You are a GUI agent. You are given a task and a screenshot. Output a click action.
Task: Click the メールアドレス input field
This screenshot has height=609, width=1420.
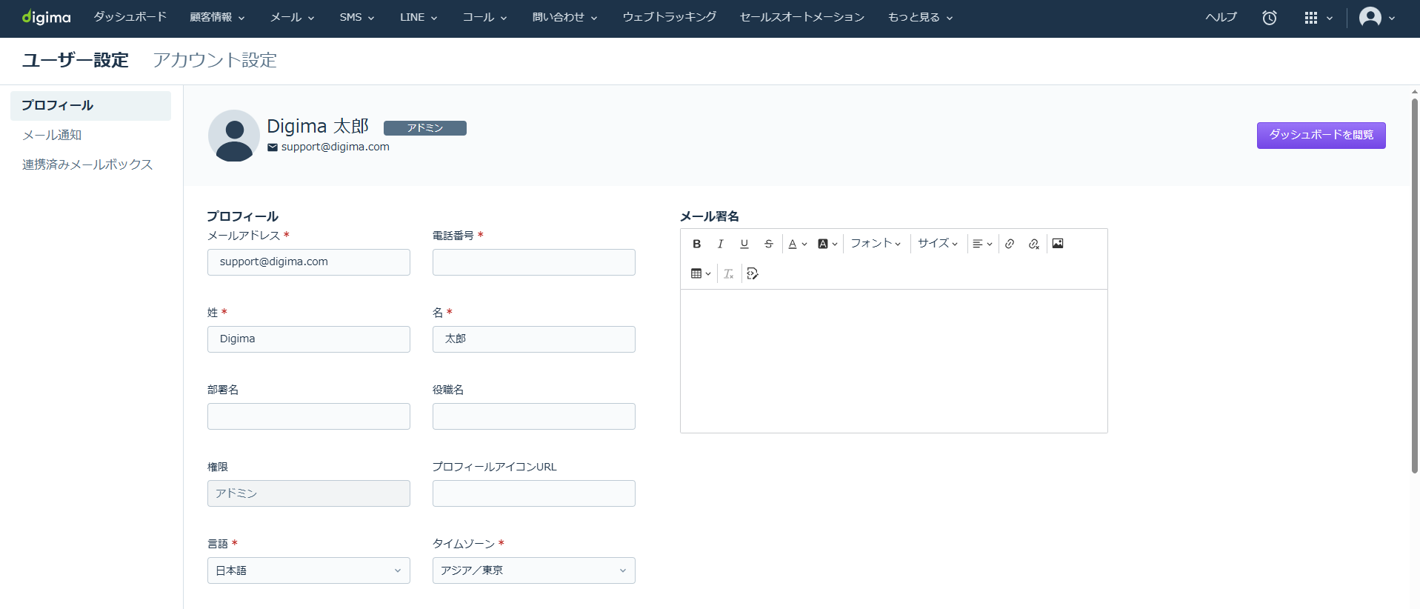point(309,262)
